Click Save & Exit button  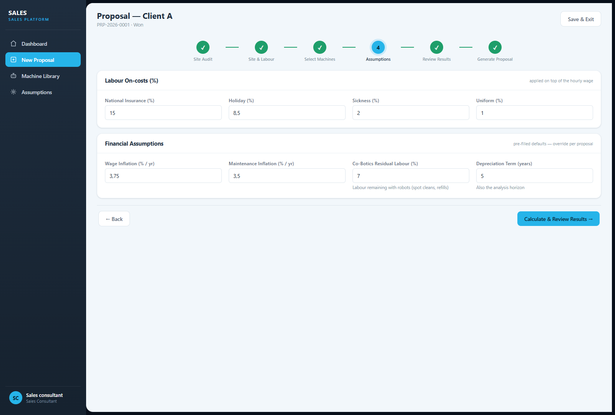pos(581,19)
